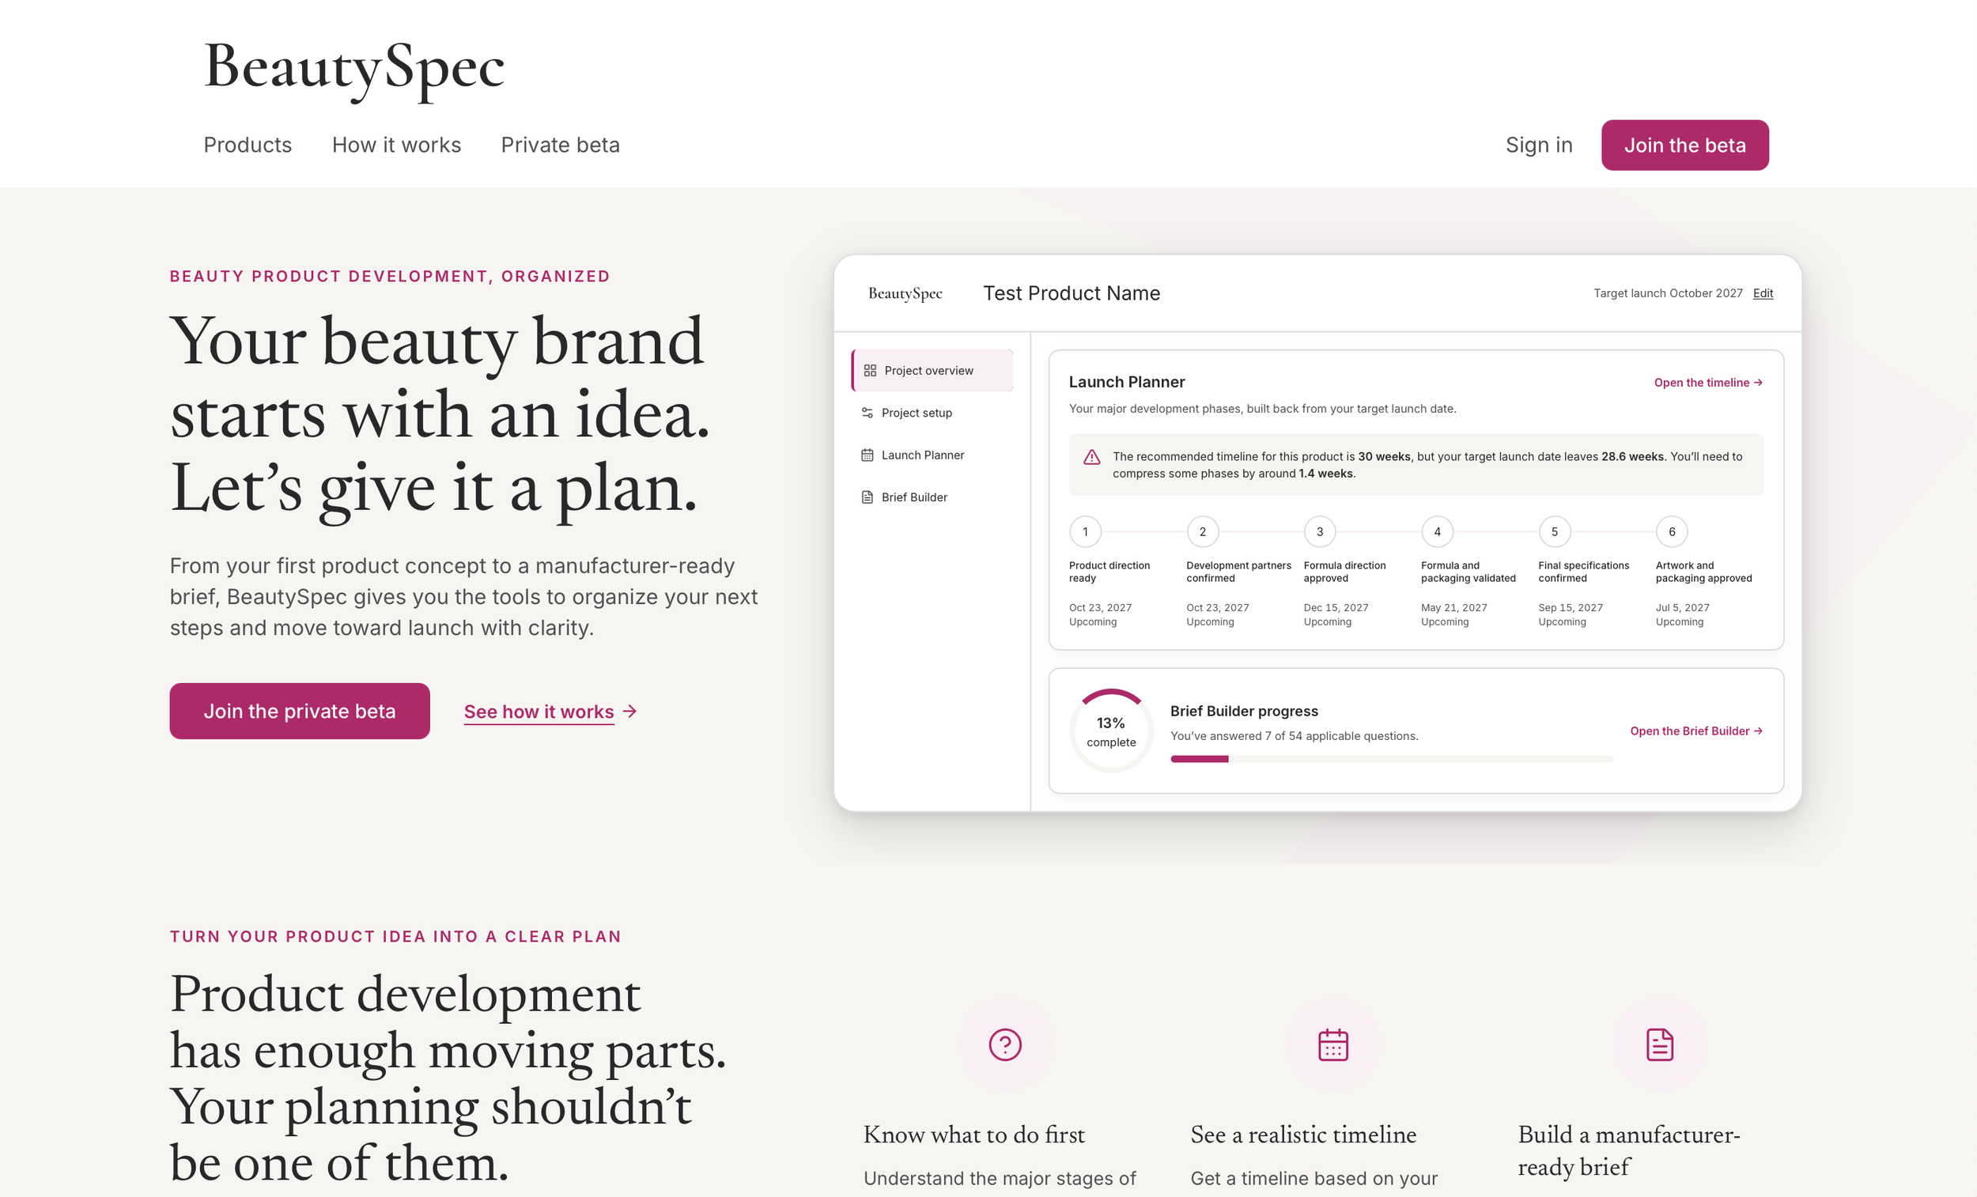Click the Brief Builder document icon

pyautogui.click(x=868, y=497)
